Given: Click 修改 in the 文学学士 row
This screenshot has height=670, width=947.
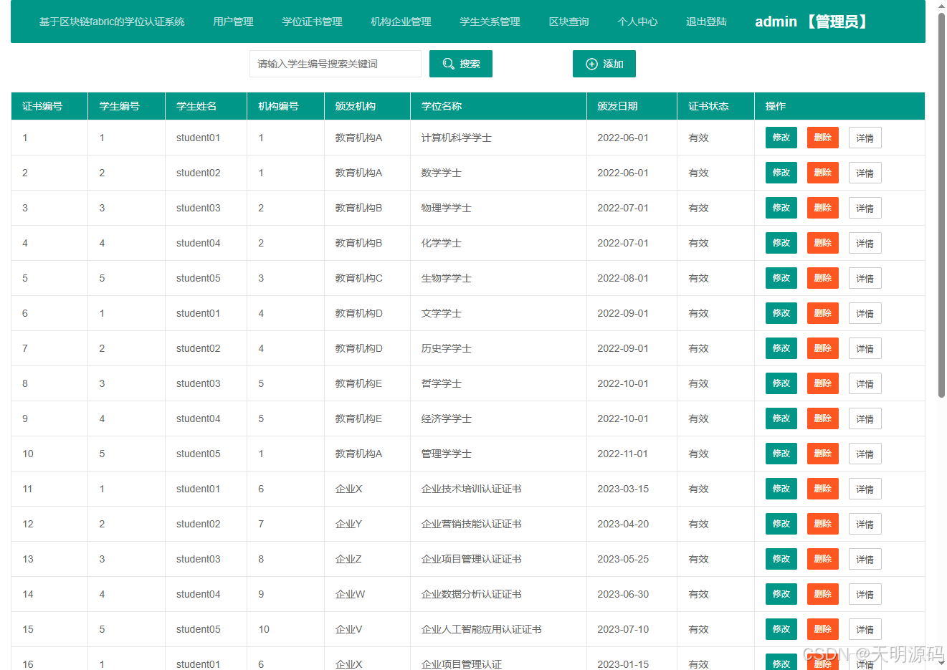Looking at the screenshot, I should (x=781, y=313).
